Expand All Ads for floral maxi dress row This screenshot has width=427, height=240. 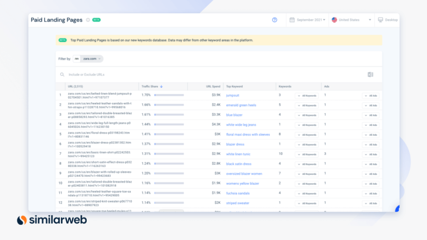click(371, 135)
